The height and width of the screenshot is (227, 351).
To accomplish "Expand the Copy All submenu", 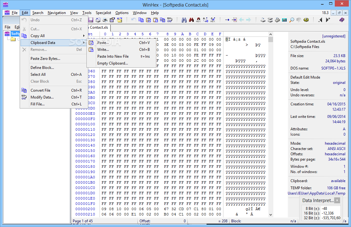I will [x=54, y=36].
